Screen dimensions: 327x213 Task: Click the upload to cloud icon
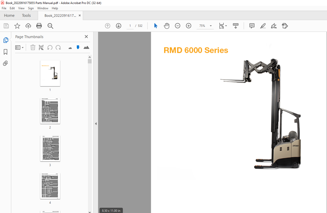point(28,26)
